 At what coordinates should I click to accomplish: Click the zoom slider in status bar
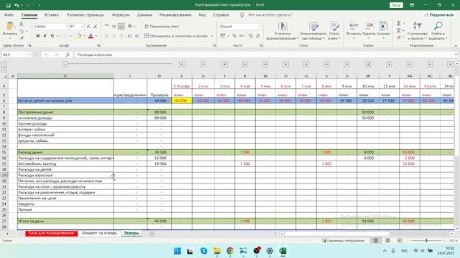click(x=427, y=241)
